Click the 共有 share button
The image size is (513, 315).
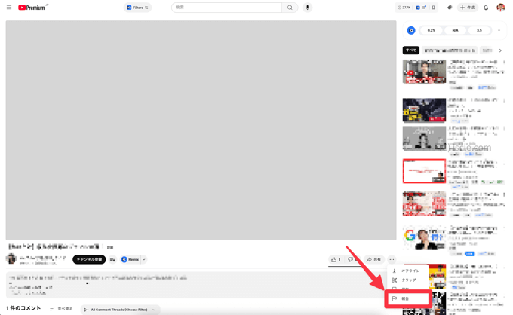pyautogui.click(x=373, y=259)
